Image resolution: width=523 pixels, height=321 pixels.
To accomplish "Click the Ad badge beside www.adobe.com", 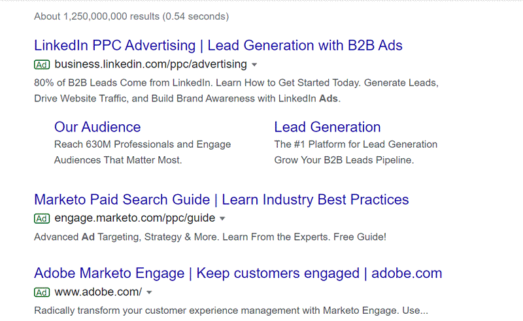I will point(42,292).
